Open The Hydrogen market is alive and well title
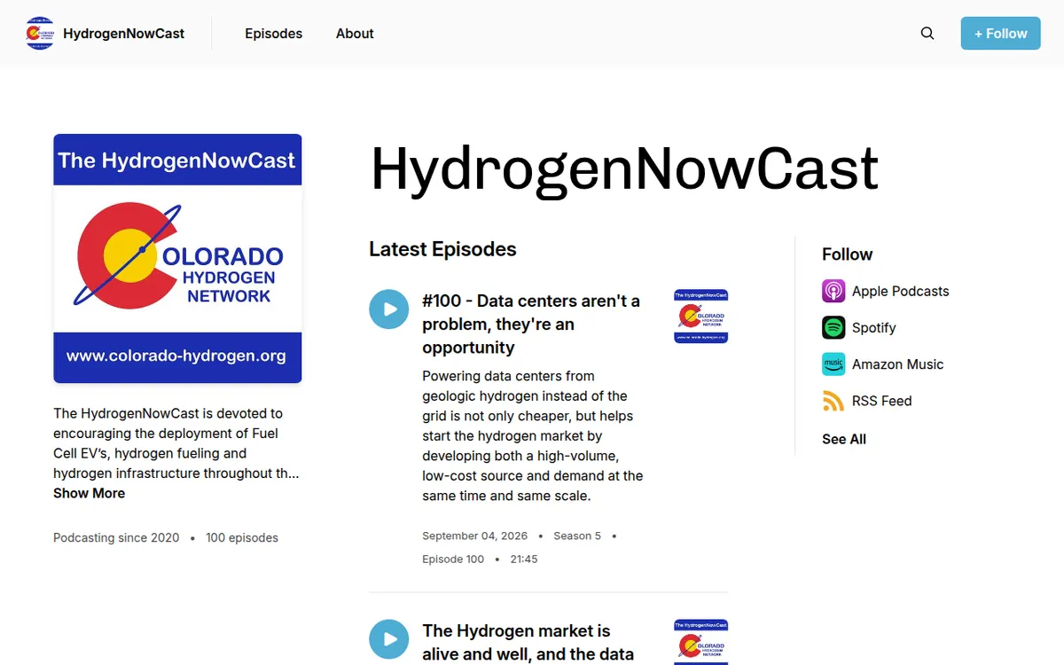This screenshot has width=1064, height=665. (528, 643)
